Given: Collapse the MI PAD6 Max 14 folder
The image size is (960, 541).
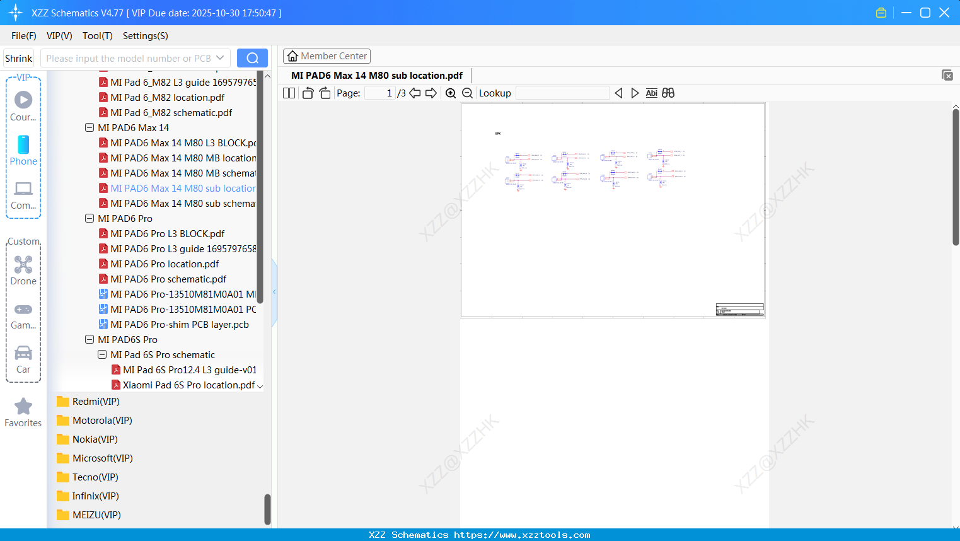Looking at the screenshot, I should point(90,128).
